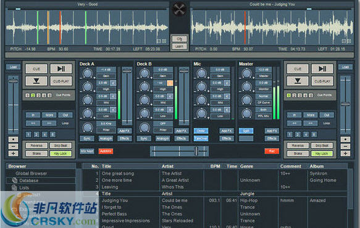The image size is (360, 228).
Task: Click Add FX under Deck B
Action: [x=181, y=131]
